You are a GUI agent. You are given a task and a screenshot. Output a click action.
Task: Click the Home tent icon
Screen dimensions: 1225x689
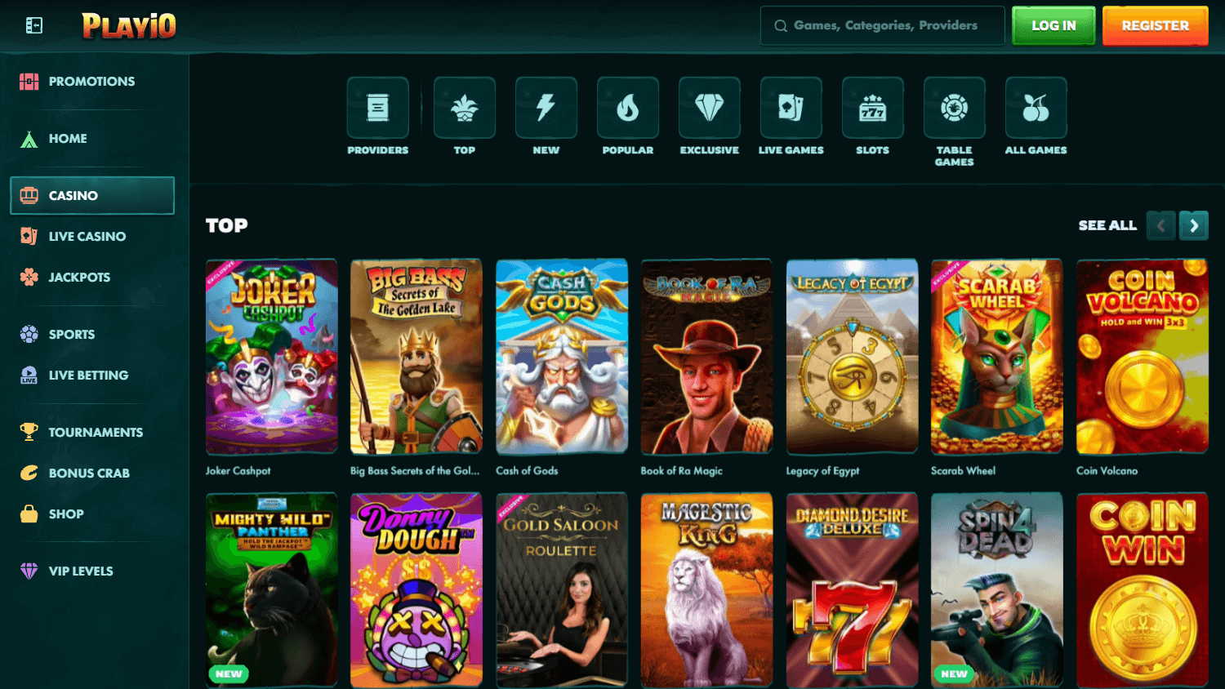click(29, 139)
